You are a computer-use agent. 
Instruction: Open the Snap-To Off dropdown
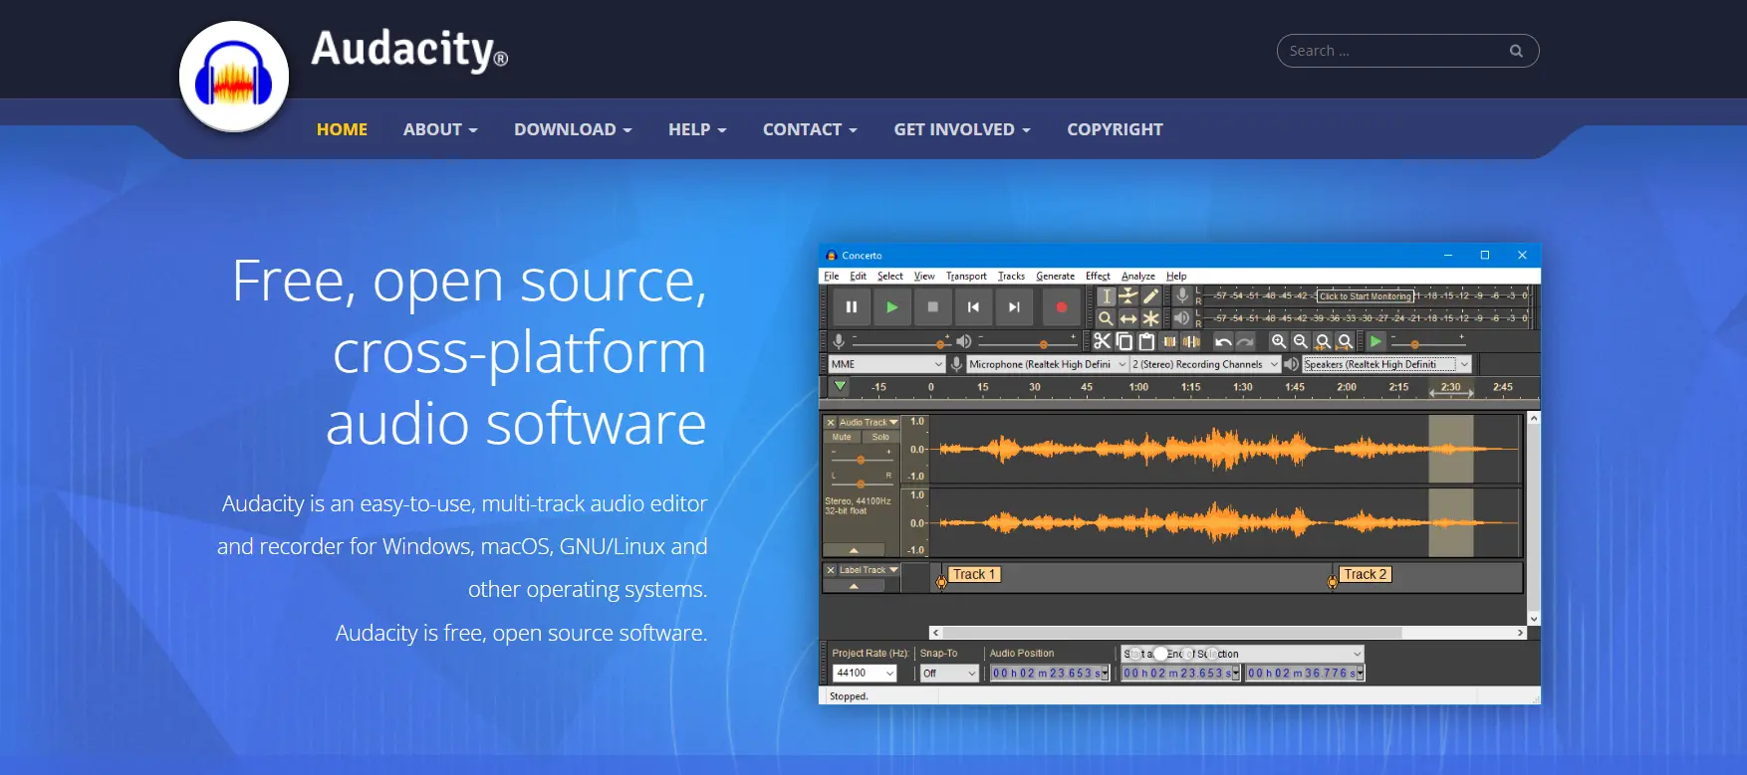pos(949,674)
